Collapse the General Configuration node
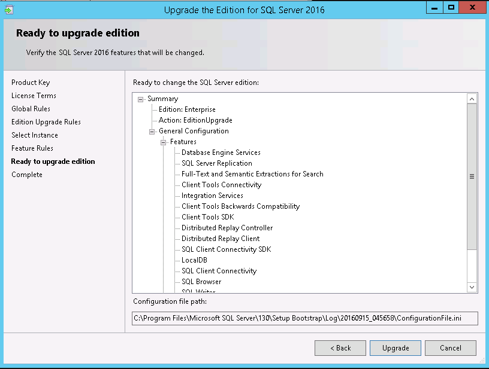Viewport: 489px width, 369px height. (x=152, y=132)
